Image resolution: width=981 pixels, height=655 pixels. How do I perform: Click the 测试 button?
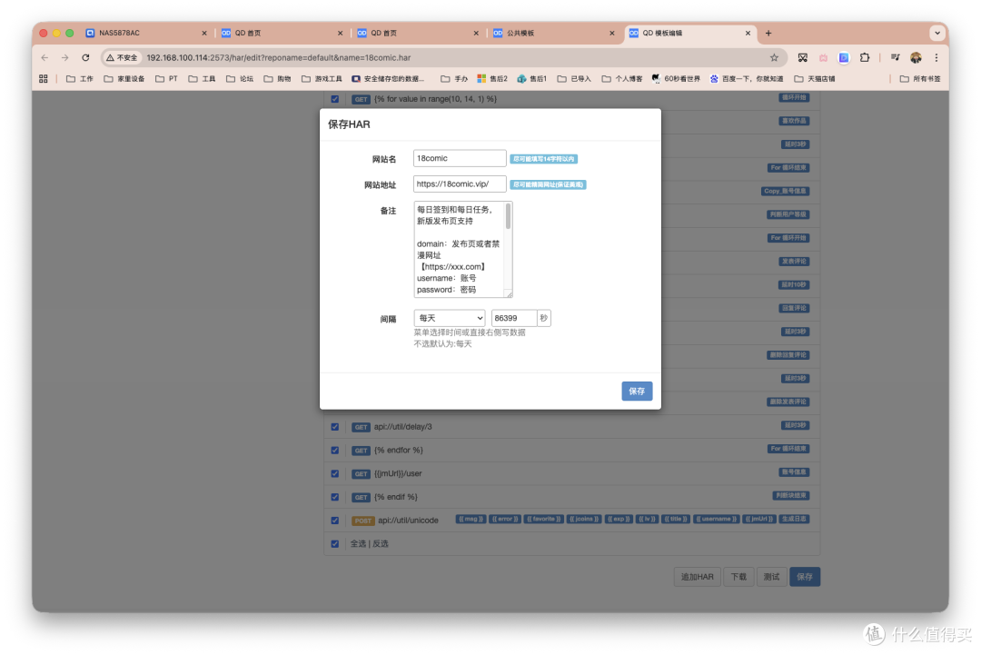click(771, 577)
